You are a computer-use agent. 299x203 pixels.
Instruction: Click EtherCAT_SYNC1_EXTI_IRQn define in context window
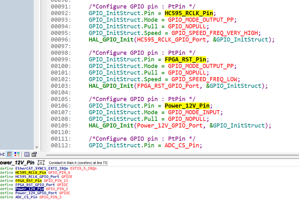(x=41, y=168)
